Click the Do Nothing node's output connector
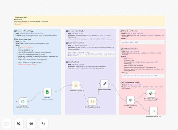 pos(158,111)
